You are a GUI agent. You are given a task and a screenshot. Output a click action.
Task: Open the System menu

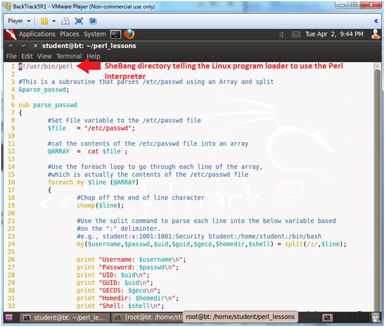pyautogui.click(x=95, y=34)
